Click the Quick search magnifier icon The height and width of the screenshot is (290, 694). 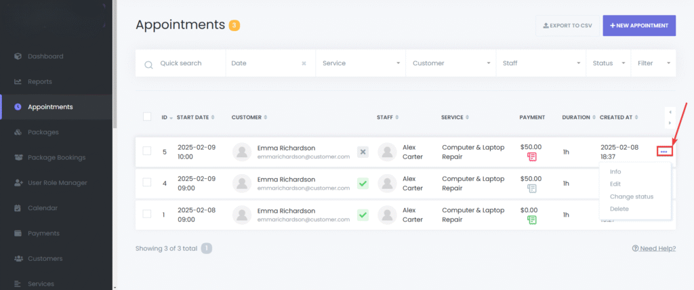pos(148,64)
